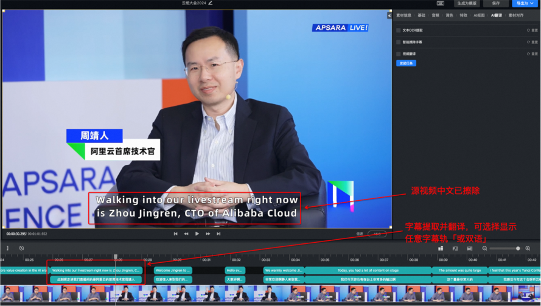The height and width of the screenshot is (306, 541).
Task: Click the keyboard shortcuts icon in top bar
Action: [441, 3]
